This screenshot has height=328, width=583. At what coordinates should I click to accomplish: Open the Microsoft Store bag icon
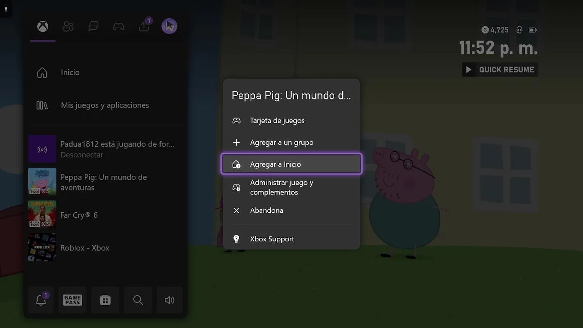105,300
